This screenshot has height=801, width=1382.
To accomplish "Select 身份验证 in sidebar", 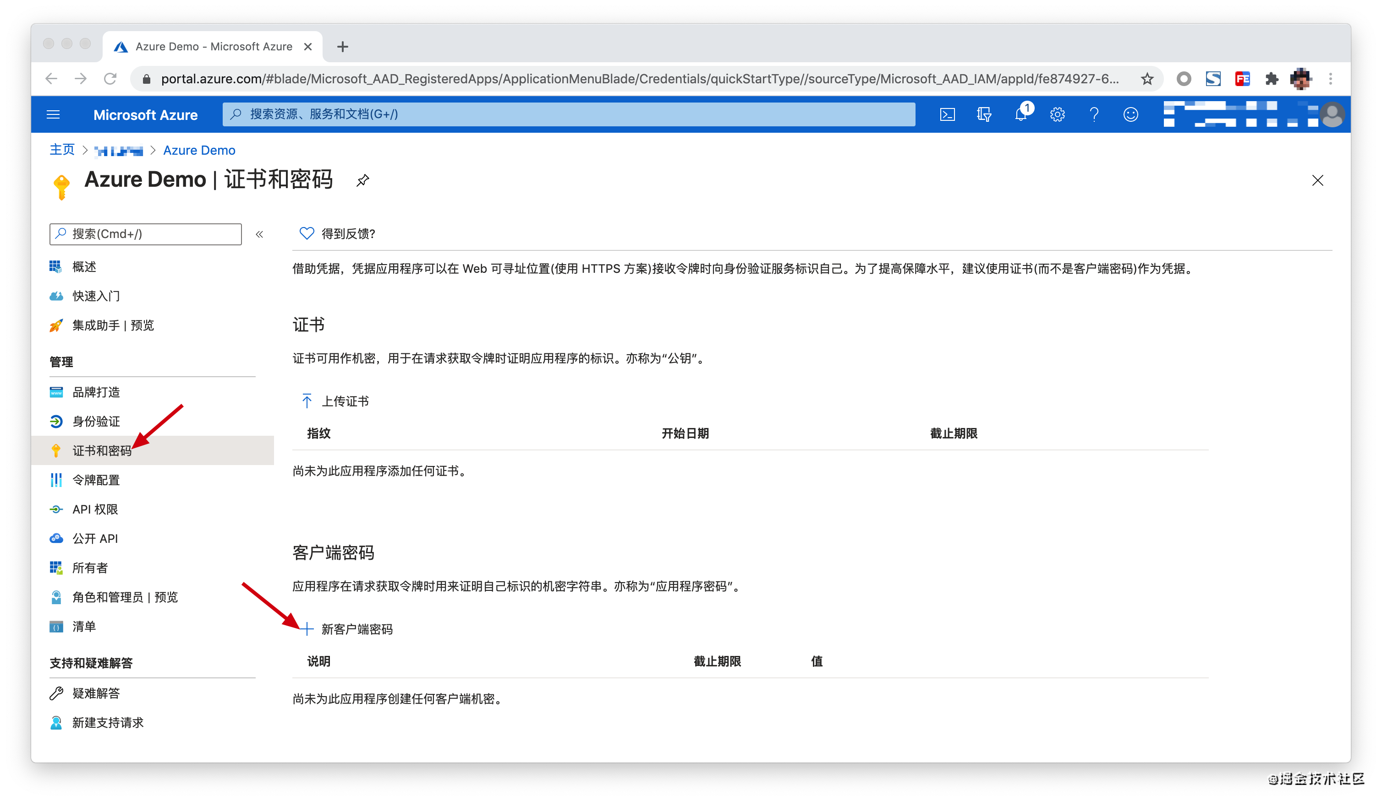I will pyautogui.click(x=96, y=421).
